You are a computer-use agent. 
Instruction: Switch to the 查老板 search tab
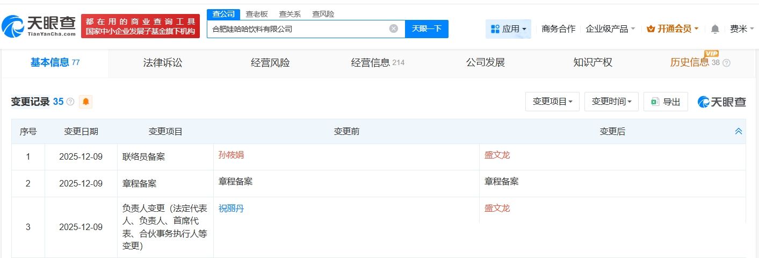tap(257, 15)
